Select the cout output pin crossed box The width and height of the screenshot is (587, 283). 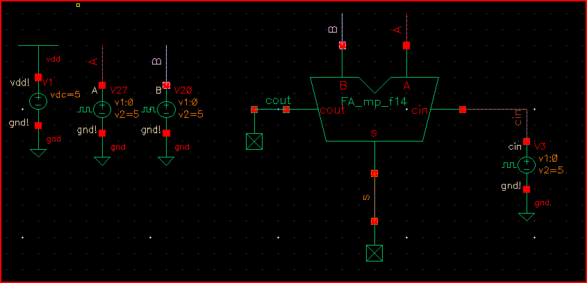(254, 141)
